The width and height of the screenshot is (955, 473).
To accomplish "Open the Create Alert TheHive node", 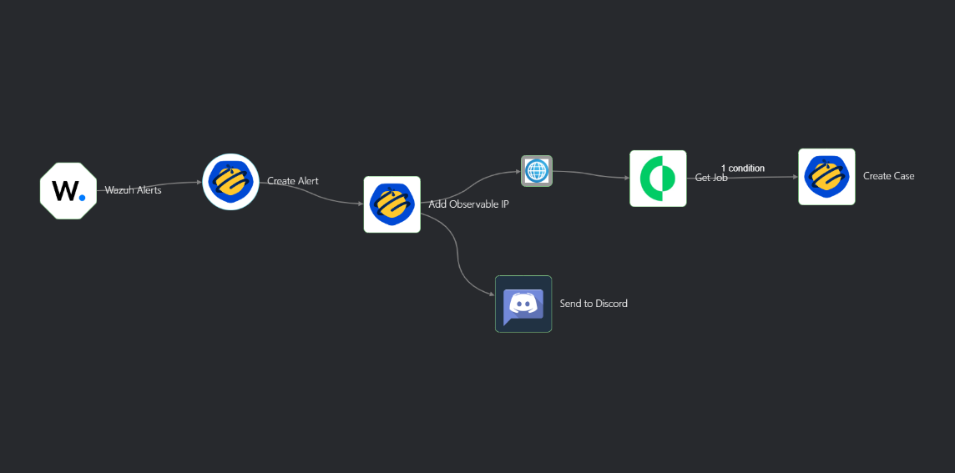I will 231,182.
